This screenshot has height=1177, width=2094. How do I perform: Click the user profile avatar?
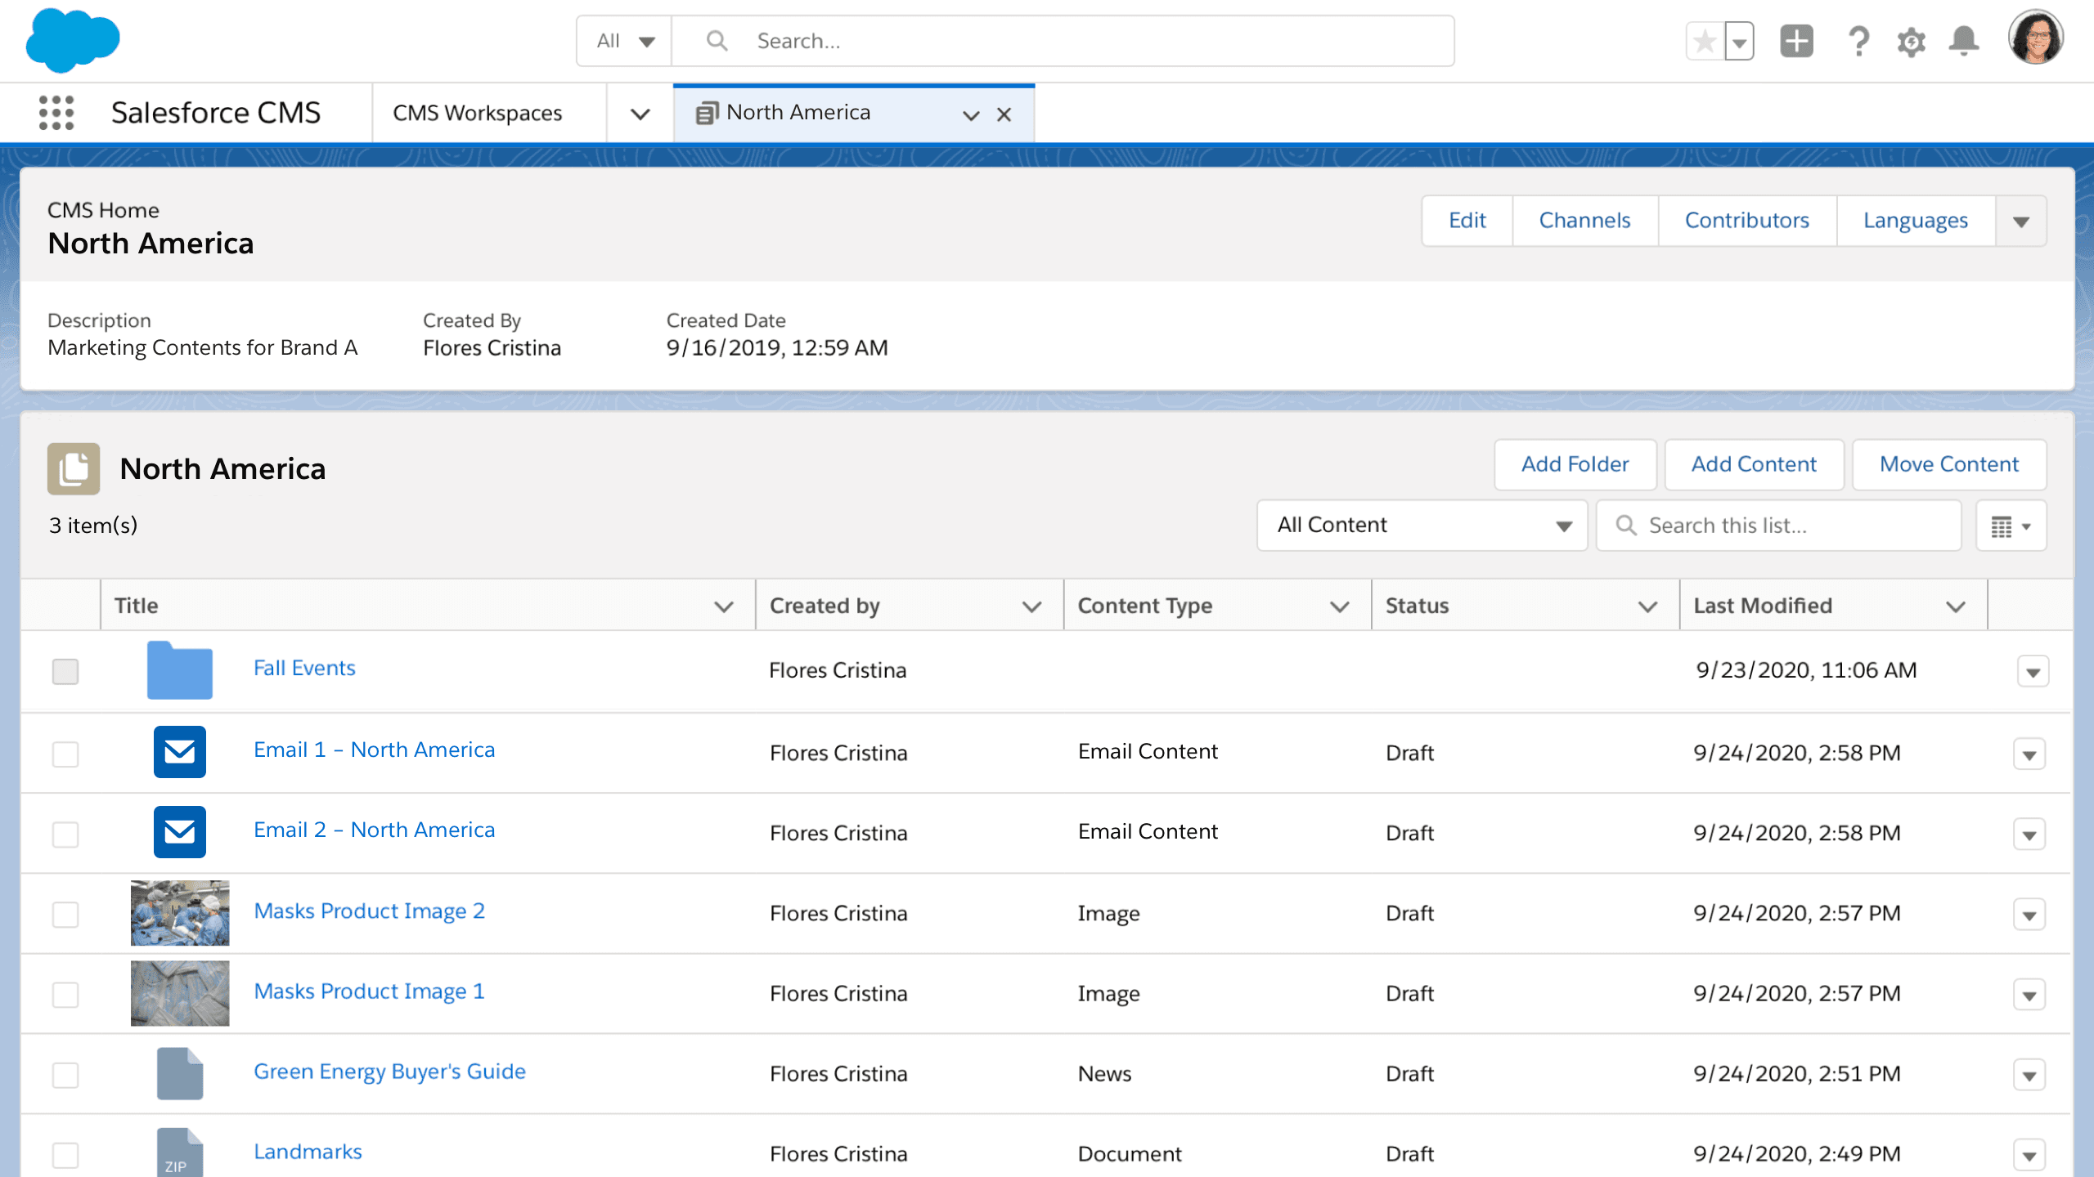(2035, 38)
